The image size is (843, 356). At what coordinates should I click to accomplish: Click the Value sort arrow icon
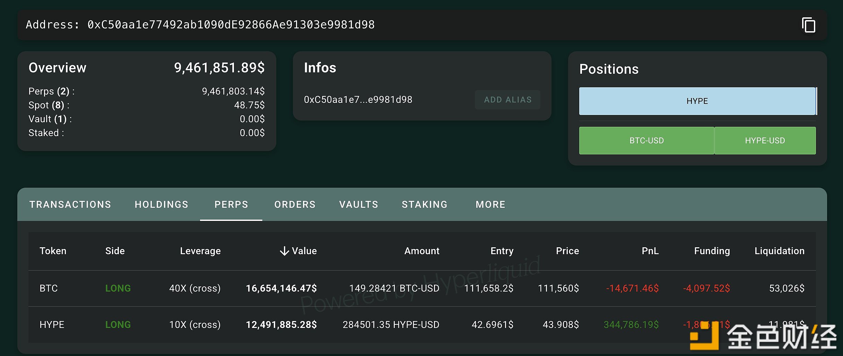click(x=284, y=251)
